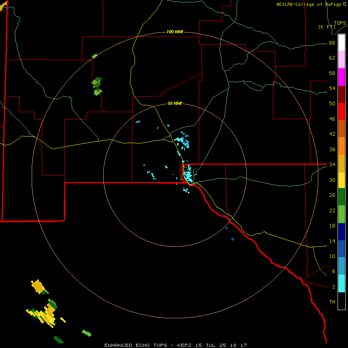The image size is (348, 348).
Task: Click the "18" scale number
Action: click(332, 226)
